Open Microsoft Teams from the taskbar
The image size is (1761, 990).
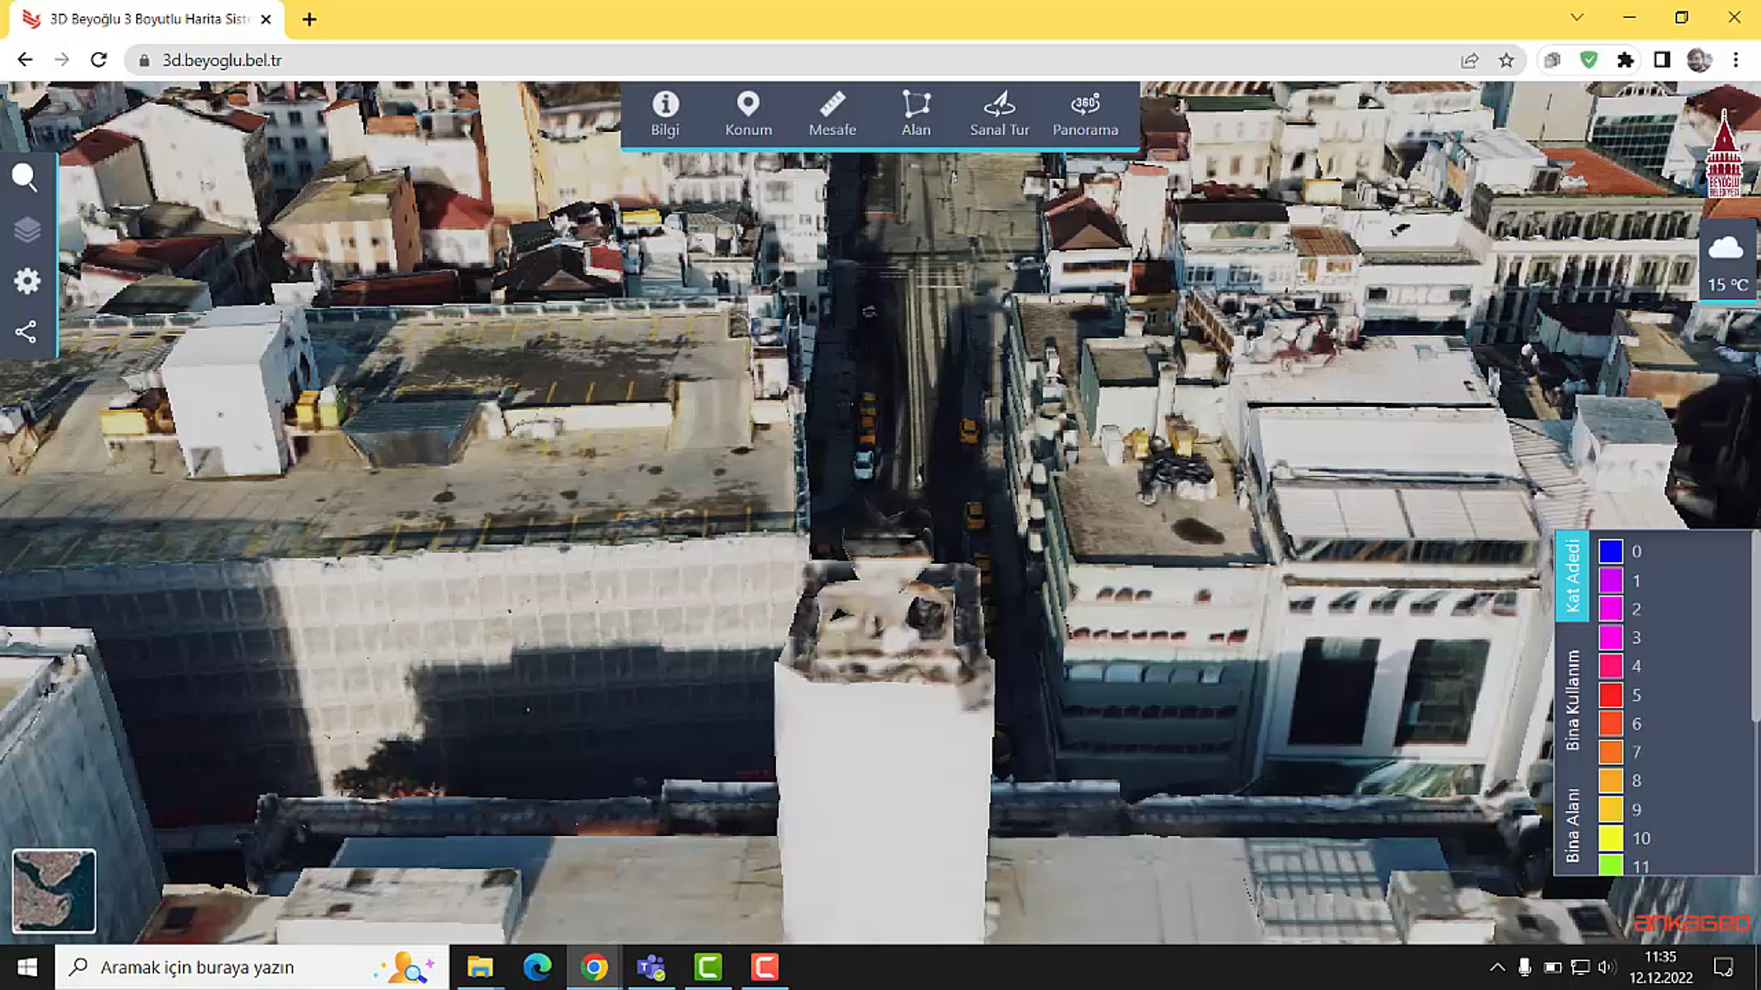(x=650, y=967)
